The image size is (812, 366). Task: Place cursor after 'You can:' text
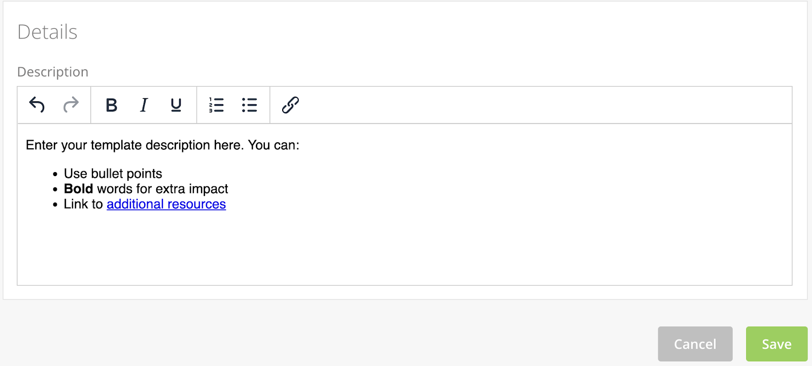click(300, 145)
